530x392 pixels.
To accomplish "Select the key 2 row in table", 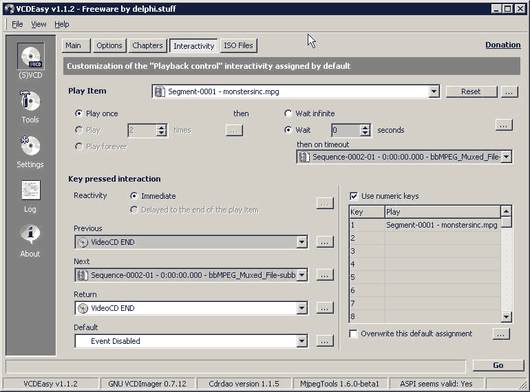I will pyautogui.click(x=425, y=238).
